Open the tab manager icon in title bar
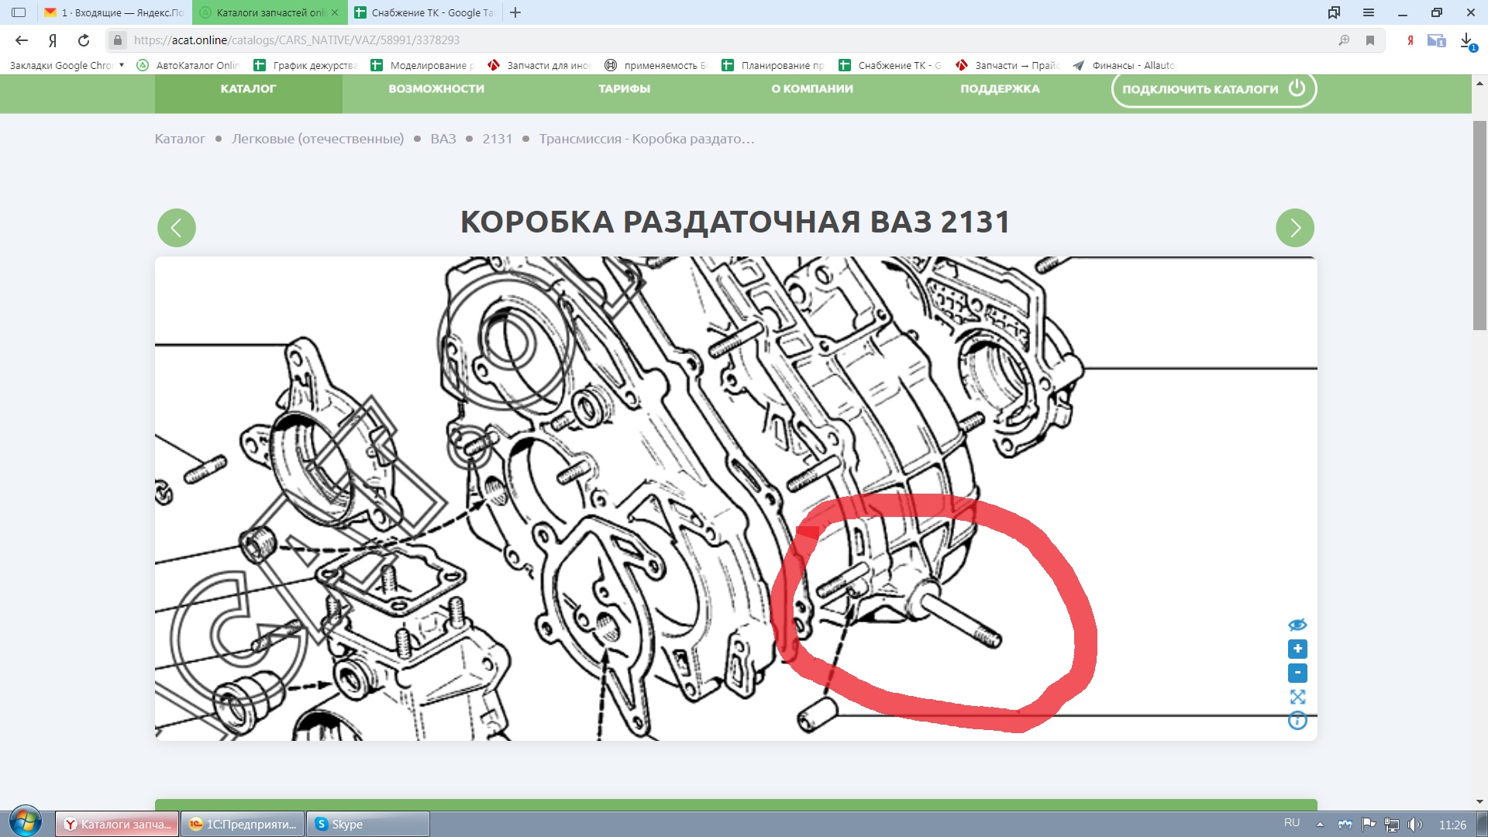 [1334, 12]
